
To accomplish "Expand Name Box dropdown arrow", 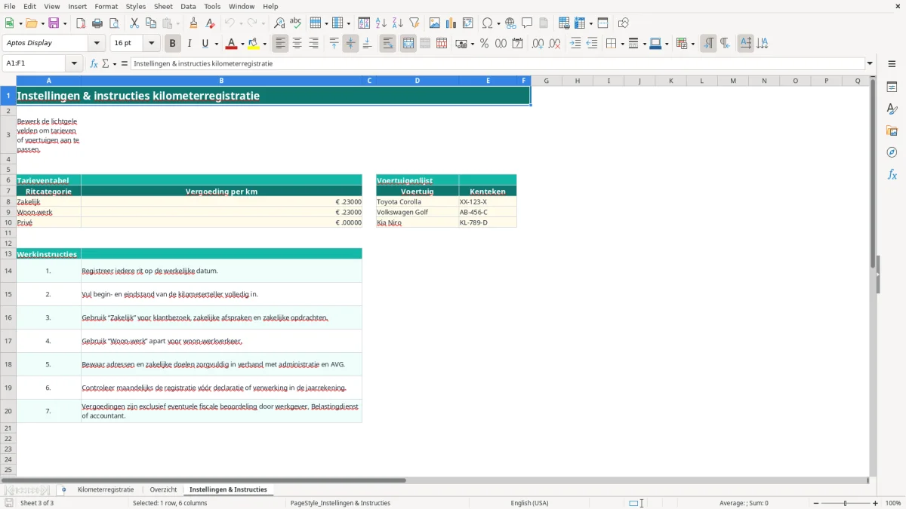I will 74,63.
